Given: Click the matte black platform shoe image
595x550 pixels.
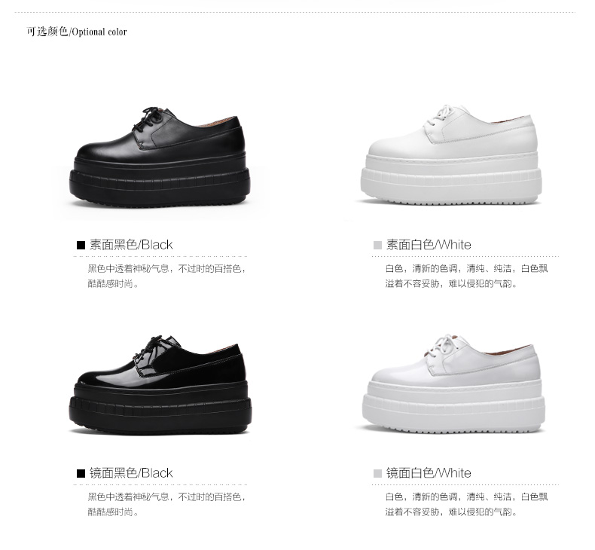Looking at the screenshot, I should pyautogui.click(x=160, y=157).
